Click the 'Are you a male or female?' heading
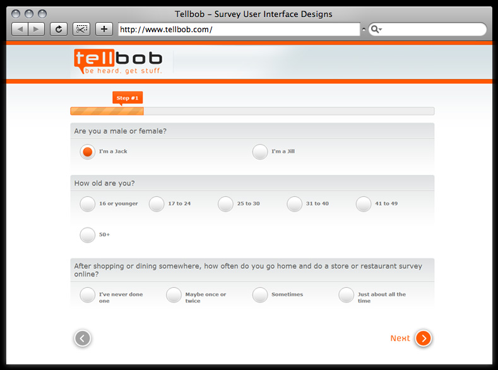The image size is (498, 370). 120,131
